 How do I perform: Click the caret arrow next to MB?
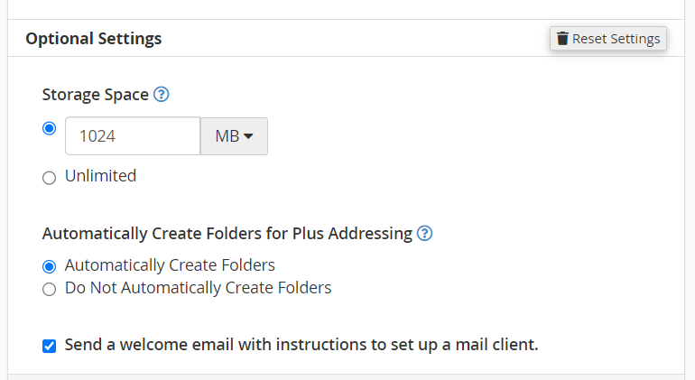[x=248, y=136]
